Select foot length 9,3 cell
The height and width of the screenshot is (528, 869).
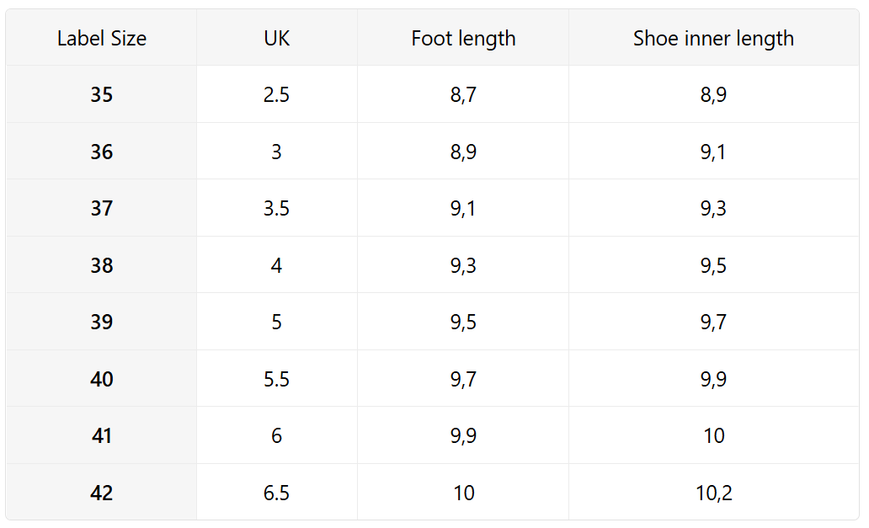463,265
